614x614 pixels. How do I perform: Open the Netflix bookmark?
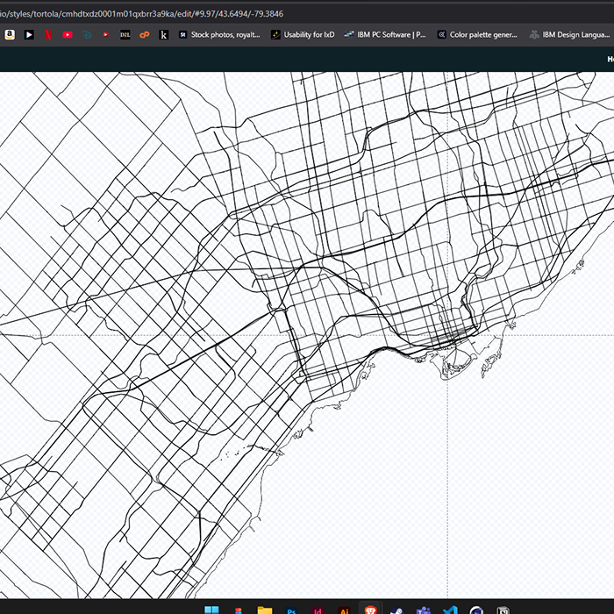point(48,35)
